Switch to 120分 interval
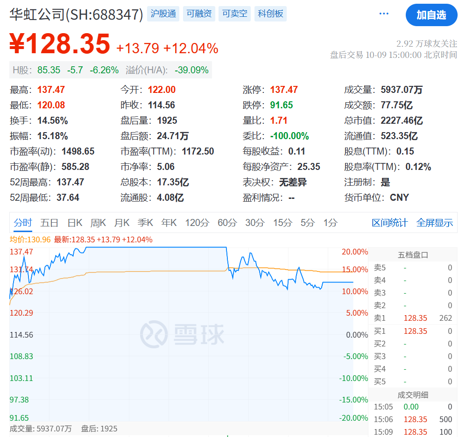473x437 pixels. (197, 223)
